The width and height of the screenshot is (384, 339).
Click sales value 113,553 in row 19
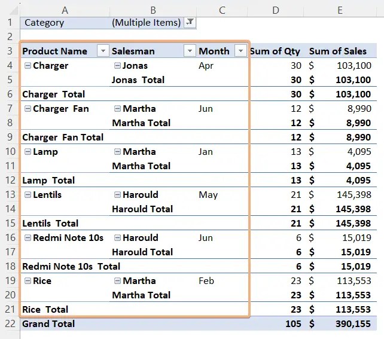(354, 281)
